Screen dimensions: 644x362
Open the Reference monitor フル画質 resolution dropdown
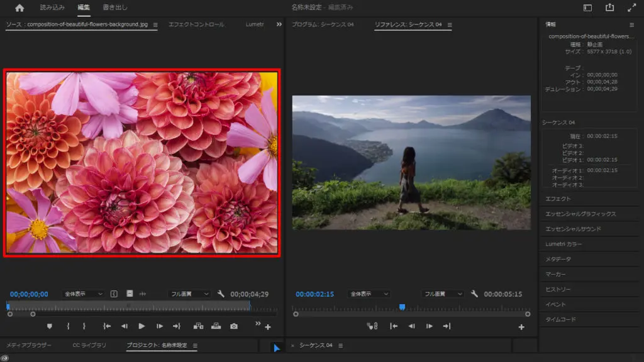click(443, 294)
